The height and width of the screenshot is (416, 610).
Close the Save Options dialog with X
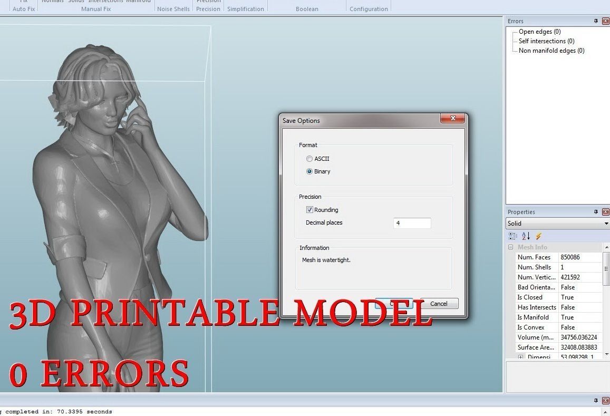[452, 118]
